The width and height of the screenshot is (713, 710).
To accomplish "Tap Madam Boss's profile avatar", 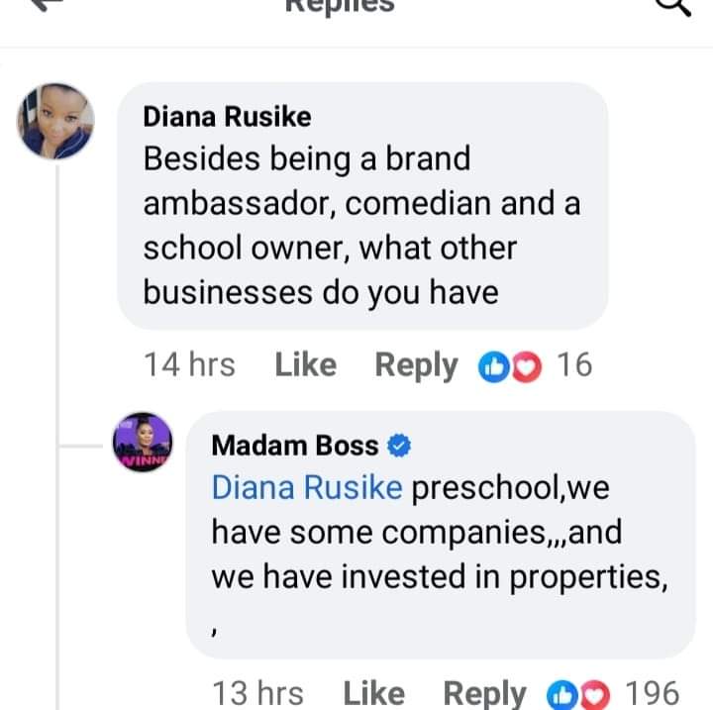I will click(x=144, y=444).
